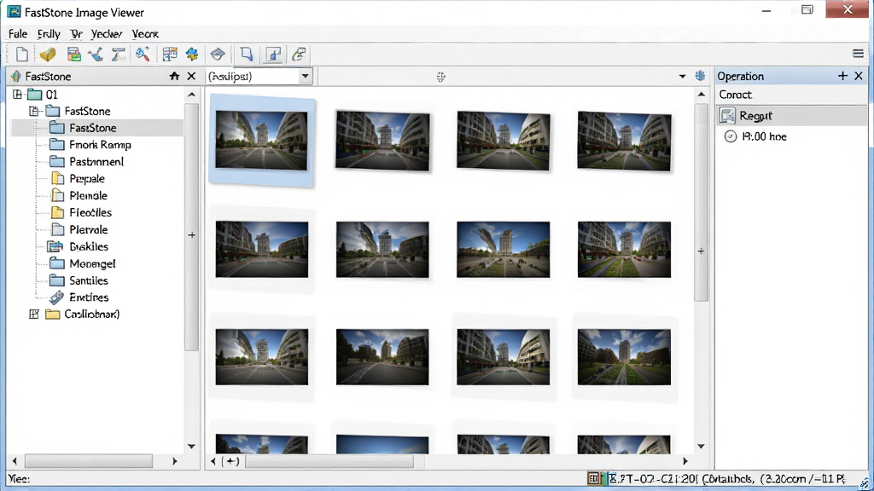
Task: Click the clock icon beside R:00 hoe
Action: click(x=731, y=136)
